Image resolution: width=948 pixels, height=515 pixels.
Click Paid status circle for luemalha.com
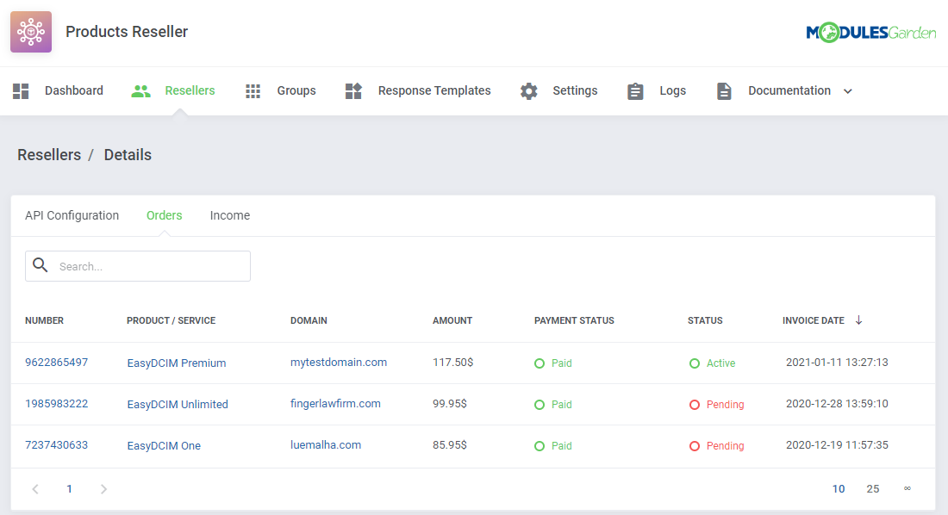[539, 446]
